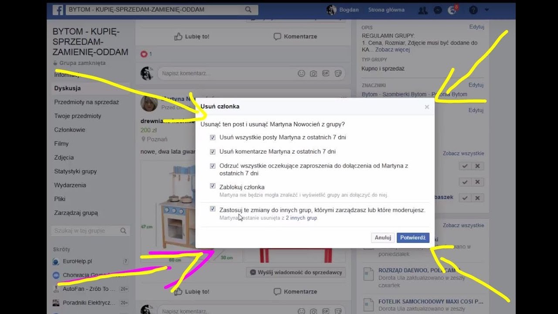
Task: Open 'Przedmioty na sprzedaż'
Action: pyautogui.click(x=86, y=102)
